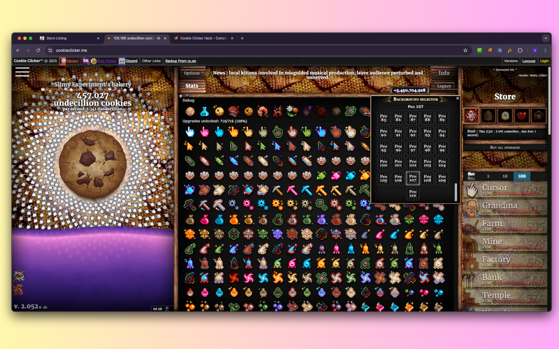Click the Buy All Upgrades button
The height and width of the screenshot is (349, 559).
505,147
